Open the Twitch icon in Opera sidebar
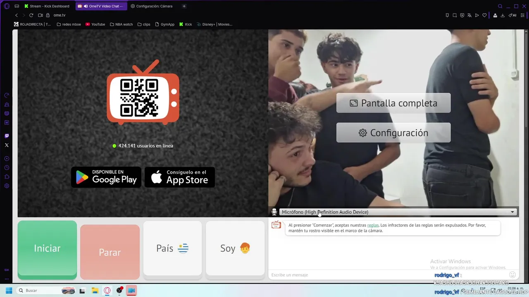Viewport: 529px width, 297px height. 7,136
